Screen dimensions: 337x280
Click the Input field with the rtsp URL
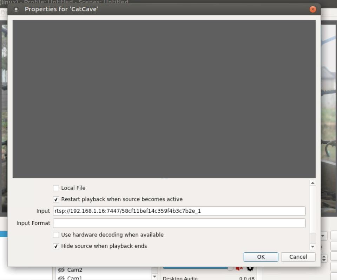pos(179,211)
